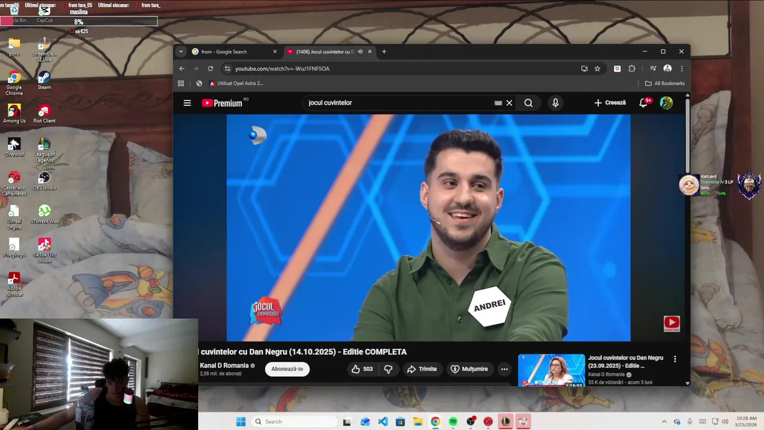Switch to the 'from - Google Search' tab
Viewport: 764px width, 430px height.
[235, 52]
